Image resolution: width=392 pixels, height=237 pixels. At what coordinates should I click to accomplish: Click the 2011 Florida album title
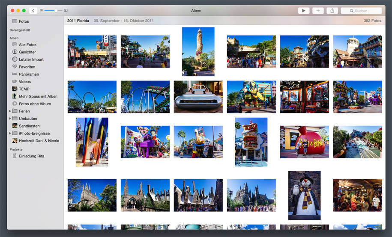pyautogui.click(x=78, y=21)
